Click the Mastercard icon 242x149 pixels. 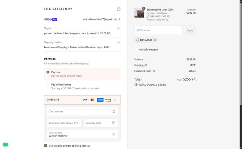[92, 100]
